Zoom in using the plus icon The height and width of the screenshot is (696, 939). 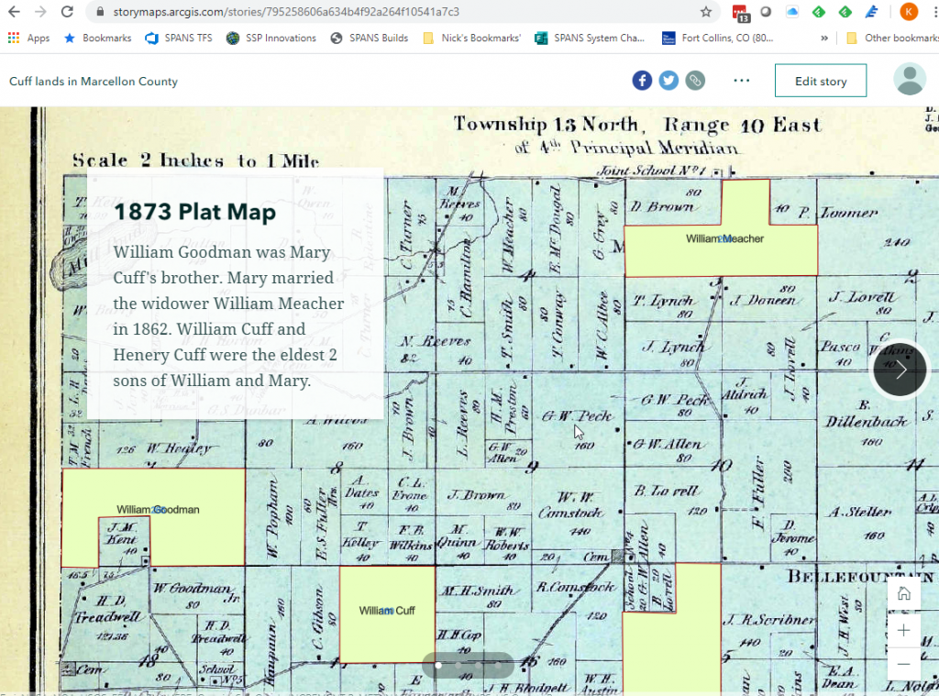[x=904, y=630]
